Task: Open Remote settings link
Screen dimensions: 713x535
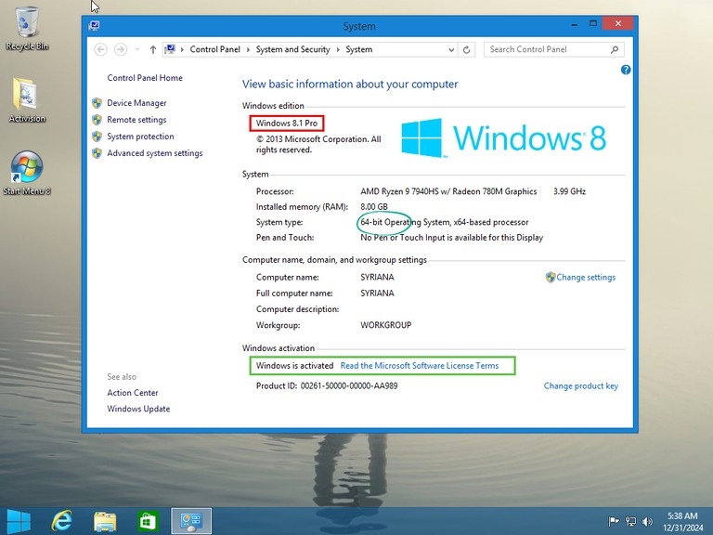Action: [x=136, y=120]
